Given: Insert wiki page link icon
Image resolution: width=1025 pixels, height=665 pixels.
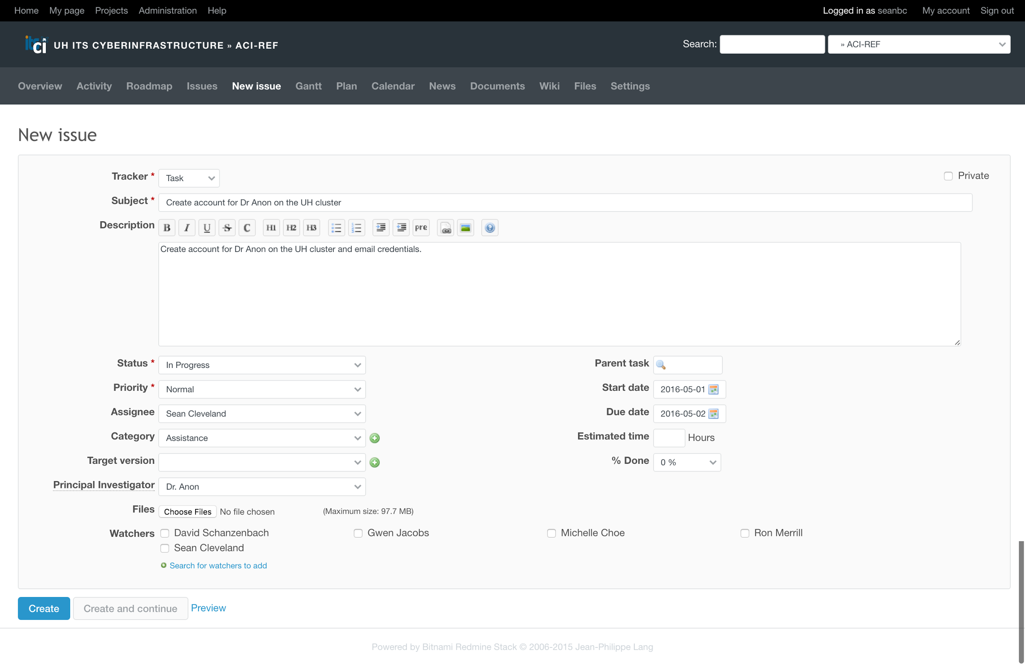Looking at the screenshot, I should point(445,228).
